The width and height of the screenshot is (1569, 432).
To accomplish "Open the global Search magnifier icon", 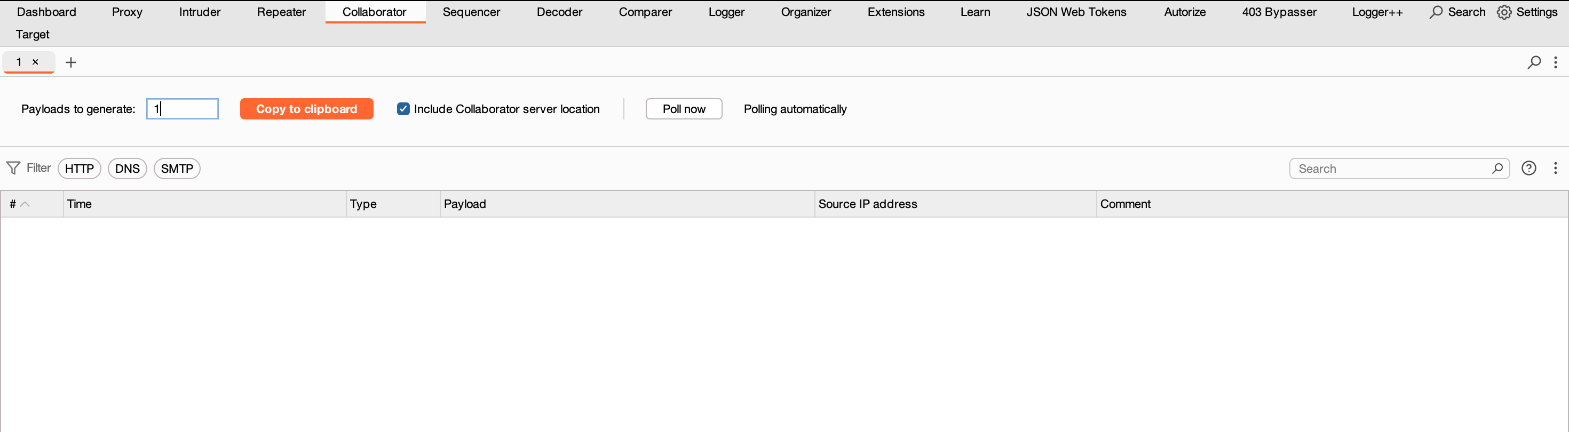I will click(1436, 12).
